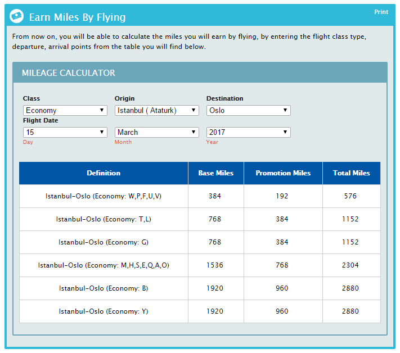Click the MILEAGE CALCULATOR heading

click(x=69, y=73)
